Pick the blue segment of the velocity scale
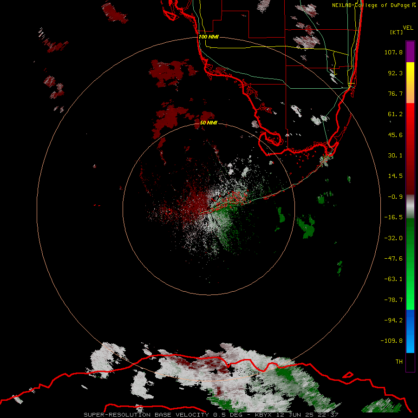The height and width of the screenshot is (418, 418). tap(410, 331)
